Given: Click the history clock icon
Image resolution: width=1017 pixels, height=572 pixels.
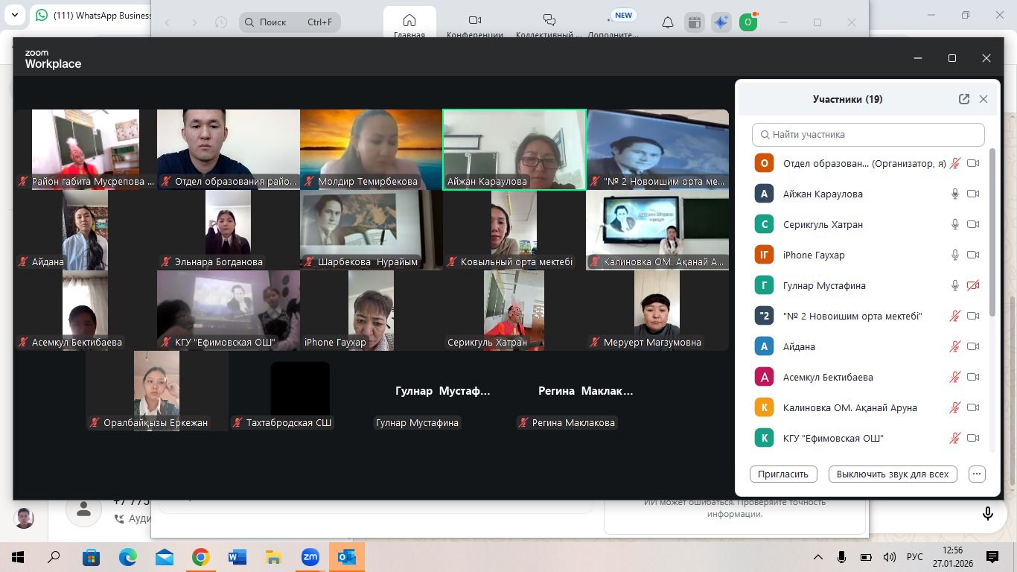Looking at the screenshot, I should click(x=221, y=22).
